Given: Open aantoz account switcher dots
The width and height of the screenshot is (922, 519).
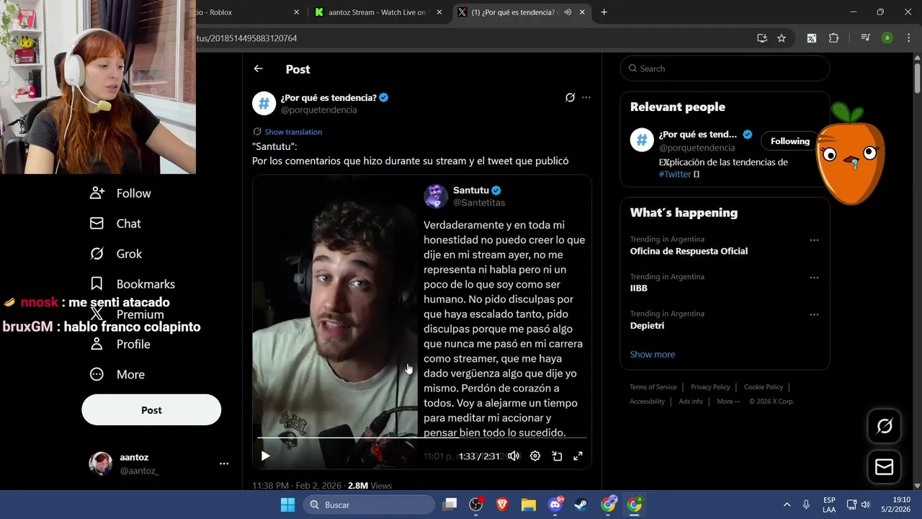Looking at the screenshot, I should [x=224, y=463].
